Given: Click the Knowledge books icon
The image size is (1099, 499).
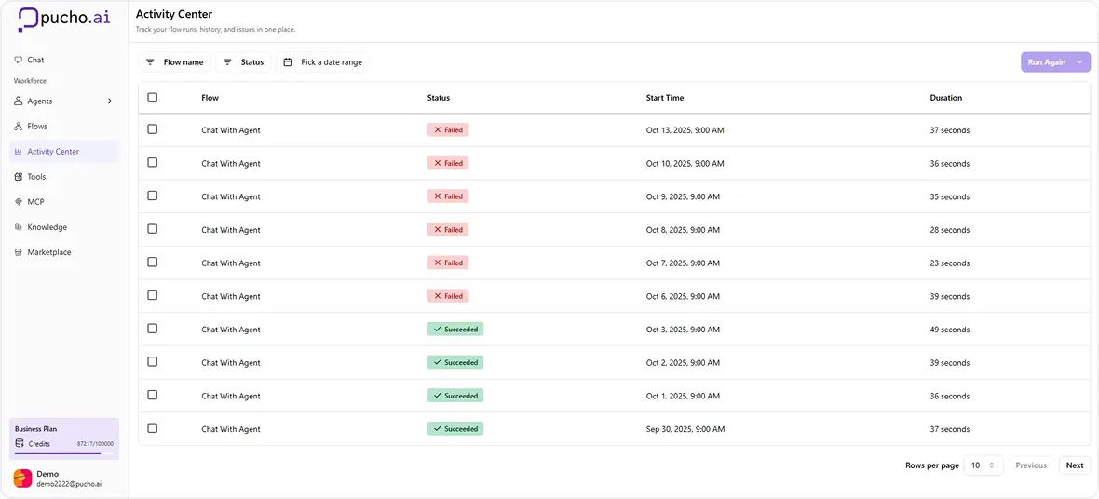Looking at the screenshot, I should (19, 227).
